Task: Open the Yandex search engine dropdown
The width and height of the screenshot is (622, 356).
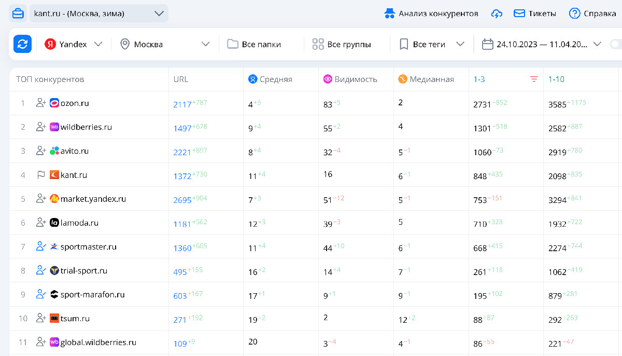Action: click(x=74, y=44)
